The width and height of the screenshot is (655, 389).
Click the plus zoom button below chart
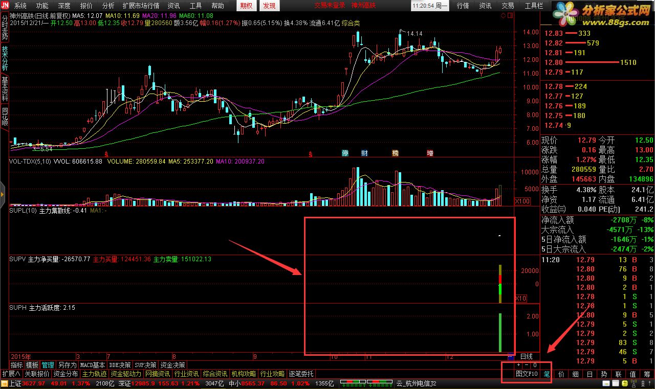(x=518, y=365)
